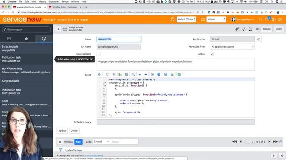286x160 pixels.
Task: Click in the Versions Search field
Action: click(x=124, y=142)
